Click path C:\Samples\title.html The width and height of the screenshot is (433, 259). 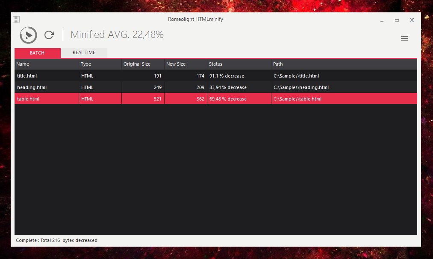296,76
